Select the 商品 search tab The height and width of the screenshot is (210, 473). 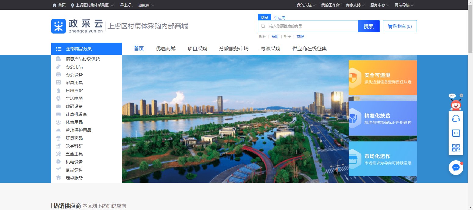coord(265,17)
